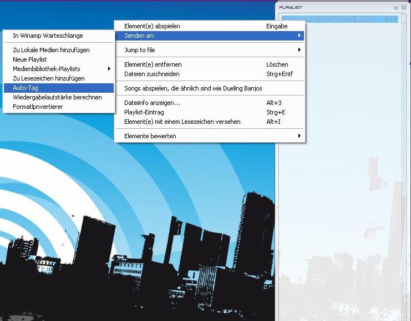Click the Playlist window shade toggle icon
Image resolution: width=411 pixels, height=321 pixels.
[396, 8]
